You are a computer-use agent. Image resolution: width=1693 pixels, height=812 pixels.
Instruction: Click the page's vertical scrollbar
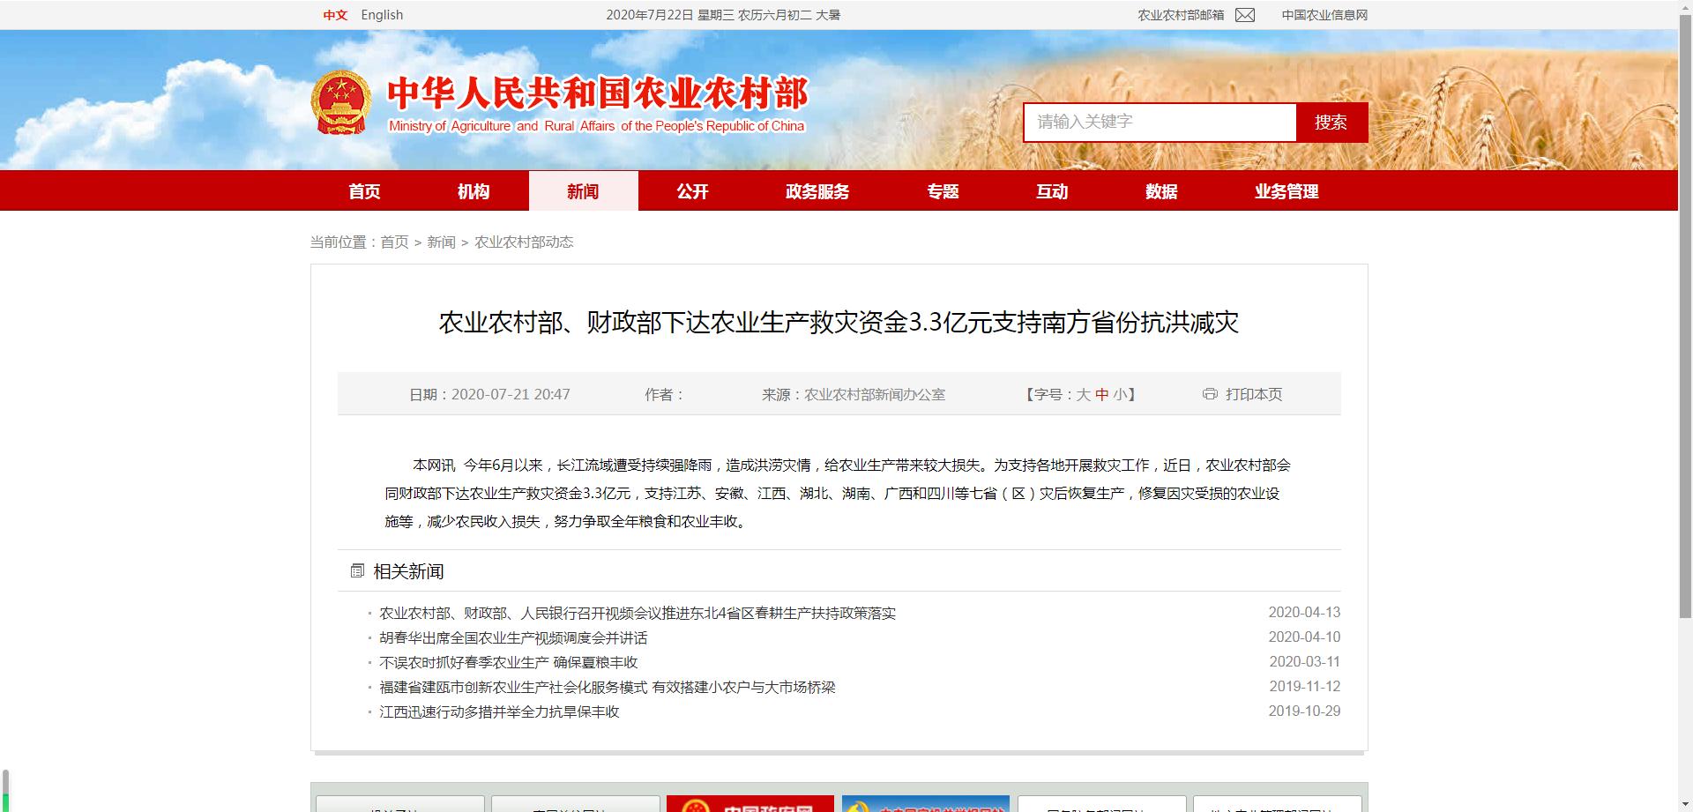pyautogui.click(x=1685, y=353)
